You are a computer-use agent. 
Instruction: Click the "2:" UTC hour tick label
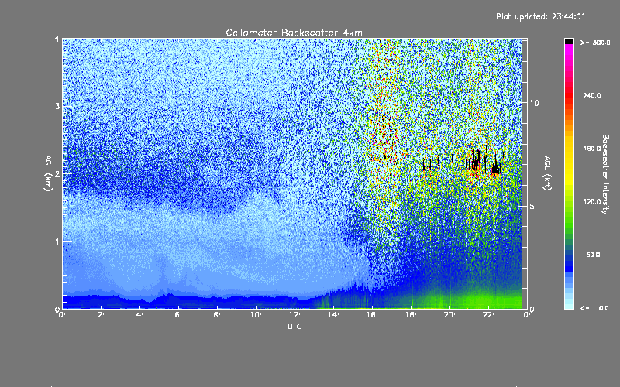101,315
